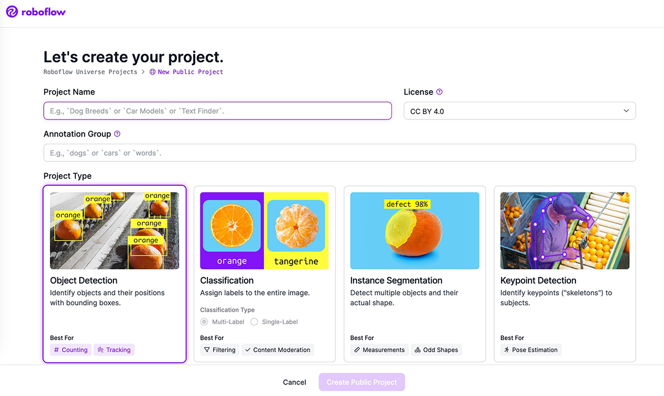Click the Measurements ruler badge
The image size is (664, 396).
coord(380,350)
